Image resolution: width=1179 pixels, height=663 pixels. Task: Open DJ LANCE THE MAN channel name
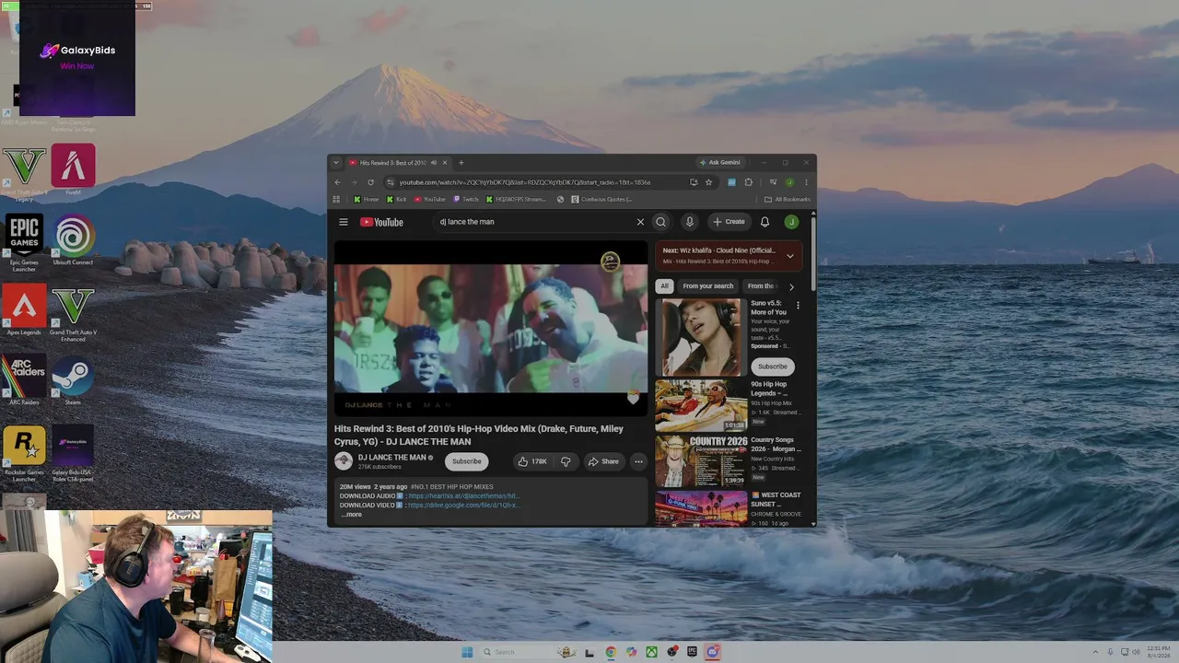pos(392,458)
